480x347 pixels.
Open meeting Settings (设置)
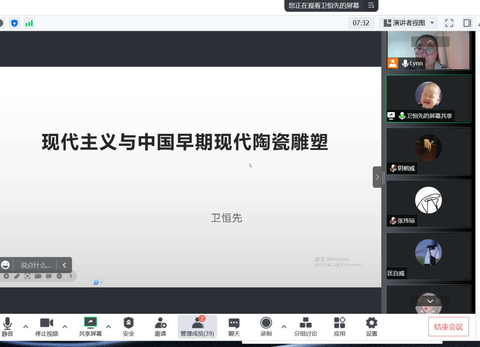click(372, 326)
